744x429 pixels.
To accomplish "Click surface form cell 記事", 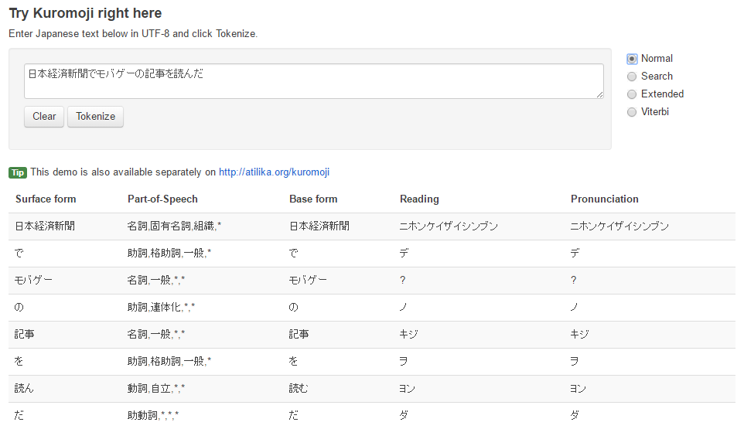I will click(24, 334).
